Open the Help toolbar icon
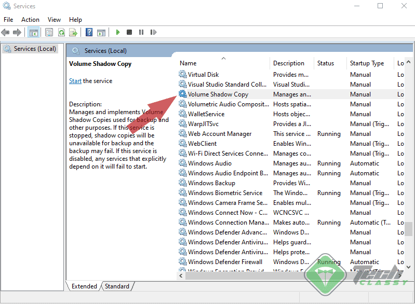Viewport: 415px width, 304px height. [89, 32]
